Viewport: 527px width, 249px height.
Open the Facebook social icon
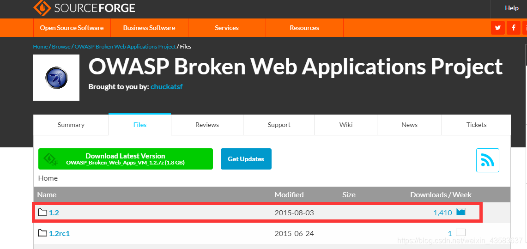point(514,28)
